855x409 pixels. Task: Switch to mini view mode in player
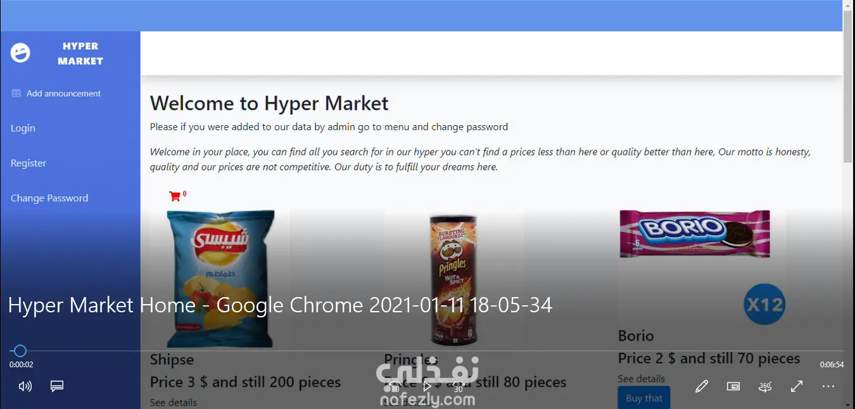click(x=733, y=386)
